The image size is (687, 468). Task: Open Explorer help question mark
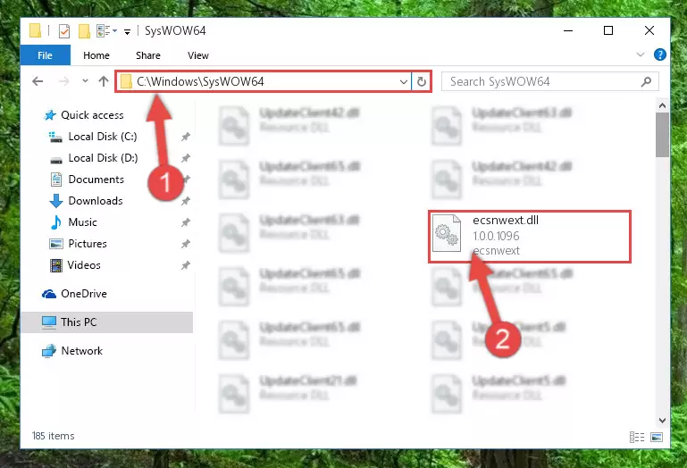tap(660, 54)
